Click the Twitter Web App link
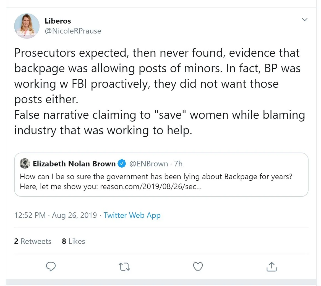The image size is (321, 286). click(132, 215)
